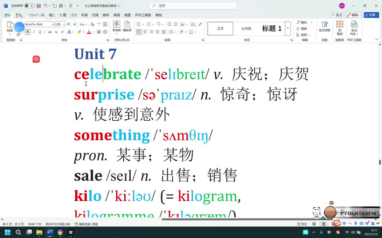Toggle Superscript formatting

[x=62, y=32]
